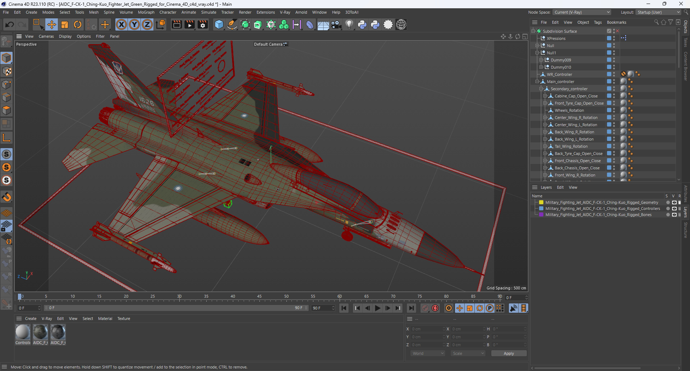Viewport: 690px width, 371px height.
Task: Open the Layout Startup dropdown
Action: tap(658, 12)
